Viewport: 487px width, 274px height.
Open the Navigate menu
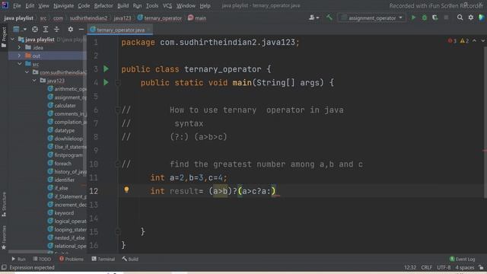click(x=63, y=5)
